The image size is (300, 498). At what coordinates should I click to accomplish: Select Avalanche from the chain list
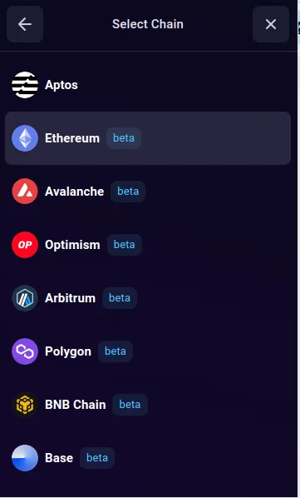(x=75, y=192)
